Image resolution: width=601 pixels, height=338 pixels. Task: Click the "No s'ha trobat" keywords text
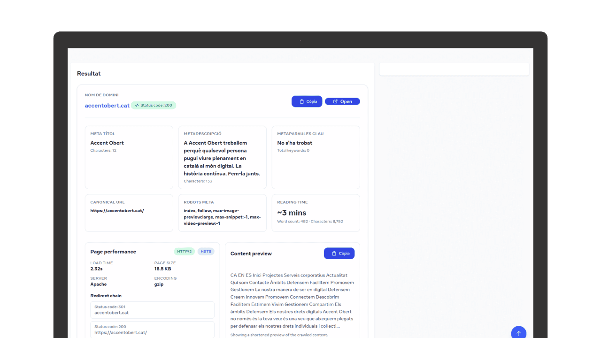pyautogui.click(x=294, y=143)
